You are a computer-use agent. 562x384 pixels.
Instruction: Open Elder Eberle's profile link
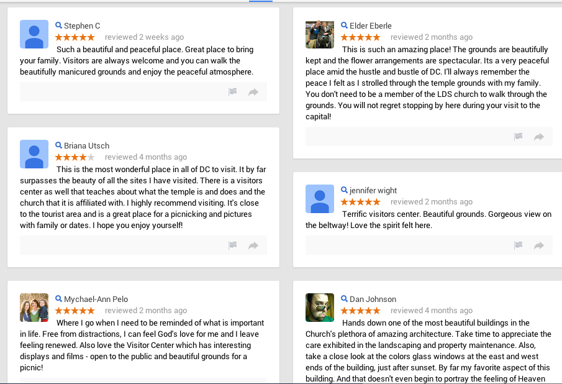[371, 26]
